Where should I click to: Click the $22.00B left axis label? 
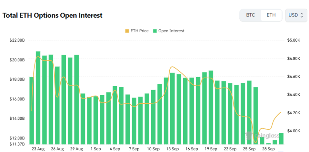[17, 40]
